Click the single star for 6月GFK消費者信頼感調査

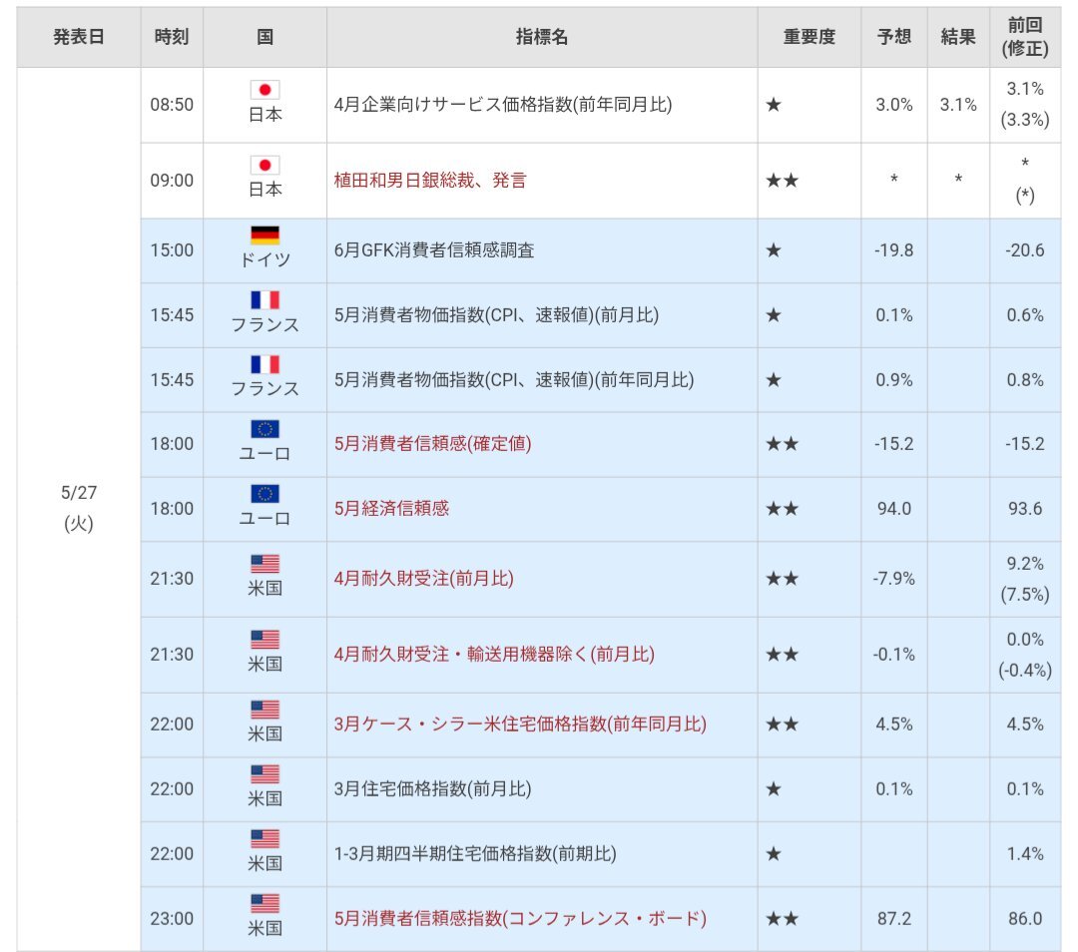tap(774, 250)
